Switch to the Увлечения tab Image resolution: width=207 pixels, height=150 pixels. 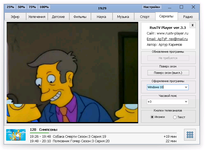[37, 17]
